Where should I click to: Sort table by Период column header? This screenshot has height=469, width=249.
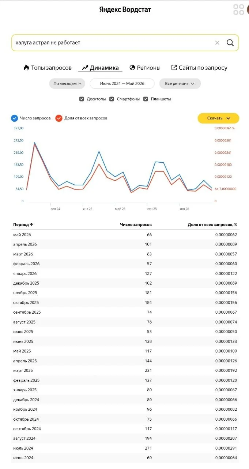pyautogui.click(x=23, y=225)
